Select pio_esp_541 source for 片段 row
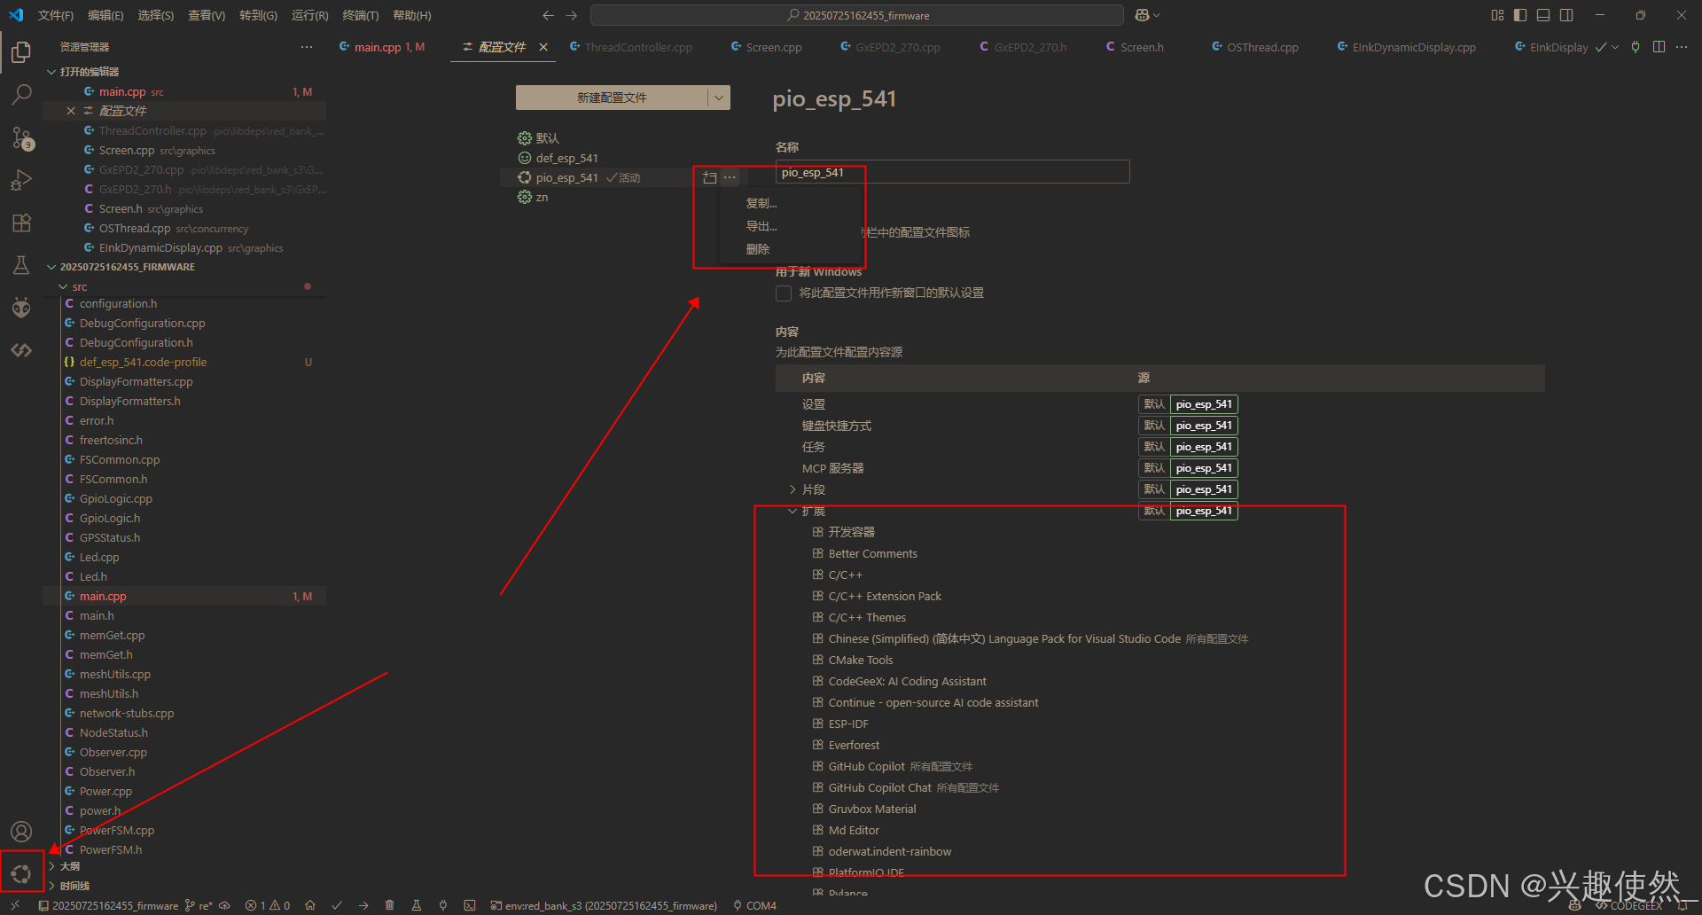 (x=1204, y=489)
